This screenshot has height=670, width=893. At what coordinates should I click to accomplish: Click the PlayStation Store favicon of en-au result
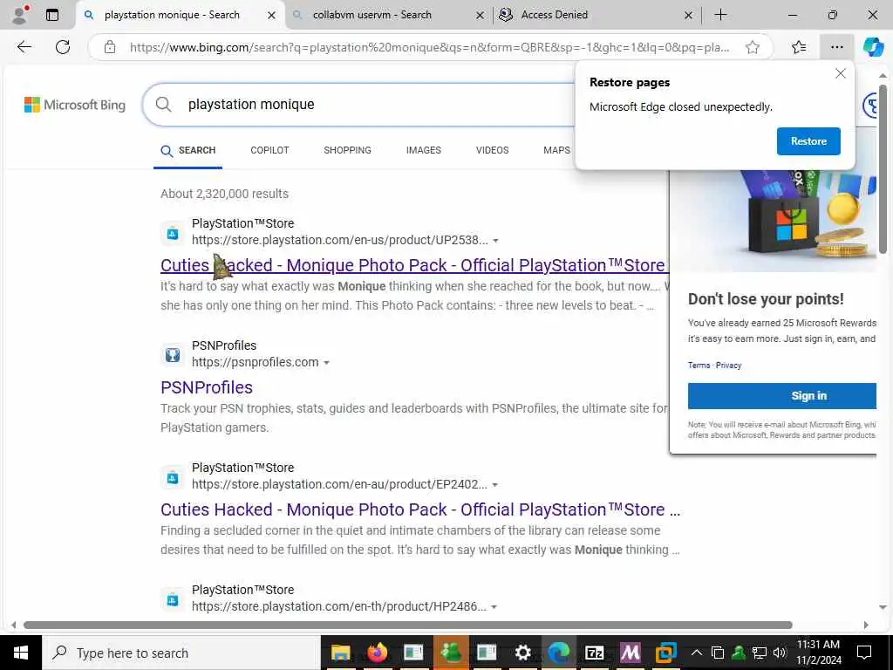click(172, 477)
